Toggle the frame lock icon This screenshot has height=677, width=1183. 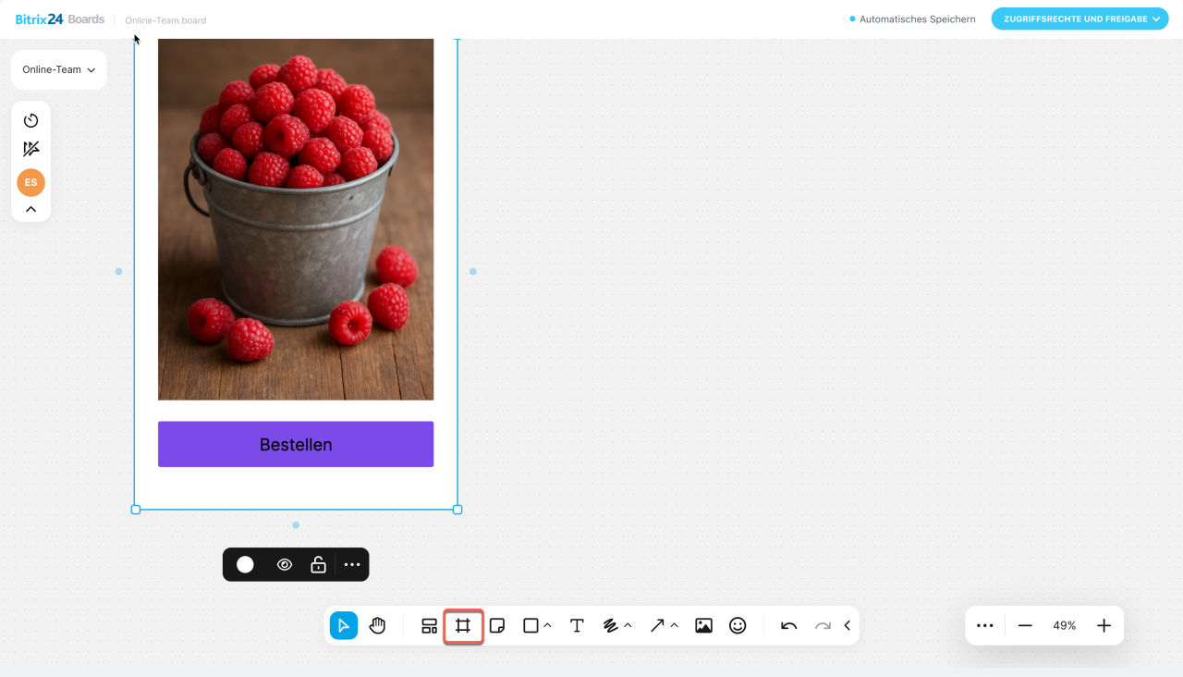[x=318, y=565]
